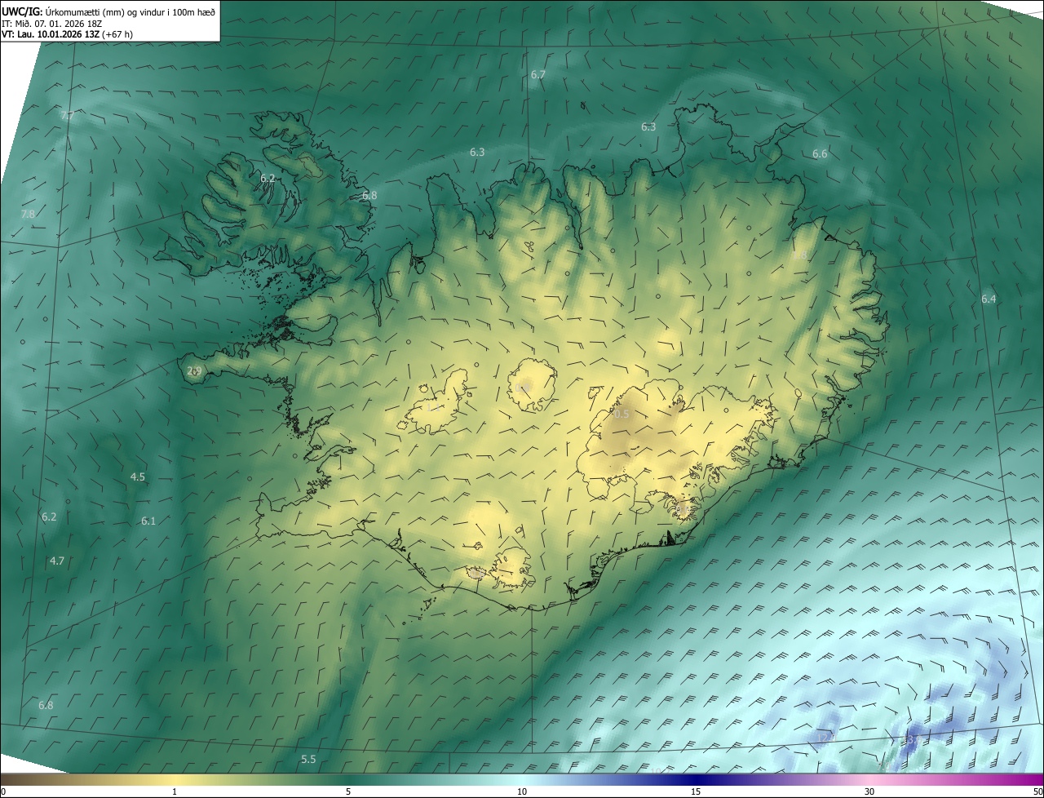Click the IT initial time line in header
This screenshot has height=798, width=1044.
point(52,24)
